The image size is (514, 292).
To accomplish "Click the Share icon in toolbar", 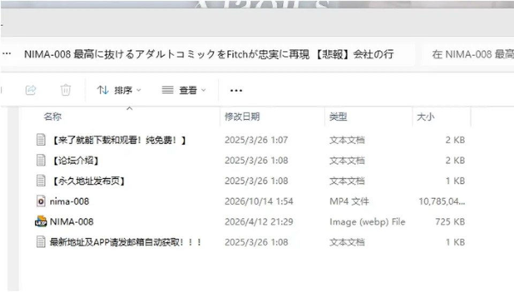I will (31, 90).
